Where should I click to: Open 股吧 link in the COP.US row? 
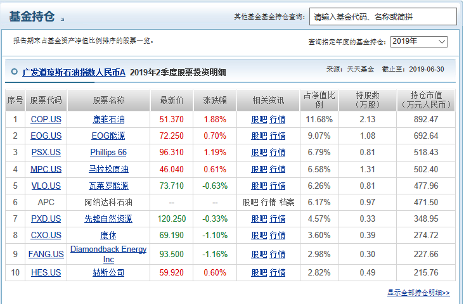point(259,120)
